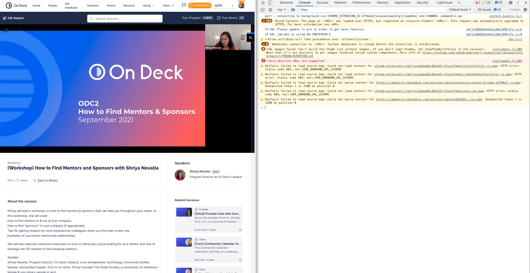The width and height of the screenshot is (530, 273).
Task: Switch to the Network tab
Action: click(340, 3)
